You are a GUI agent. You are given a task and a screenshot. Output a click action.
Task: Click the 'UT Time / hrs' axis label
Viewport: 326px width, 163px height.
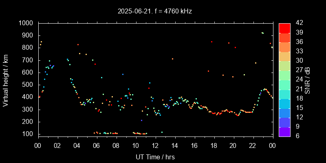pyautogui.click(x=155, y=156)
